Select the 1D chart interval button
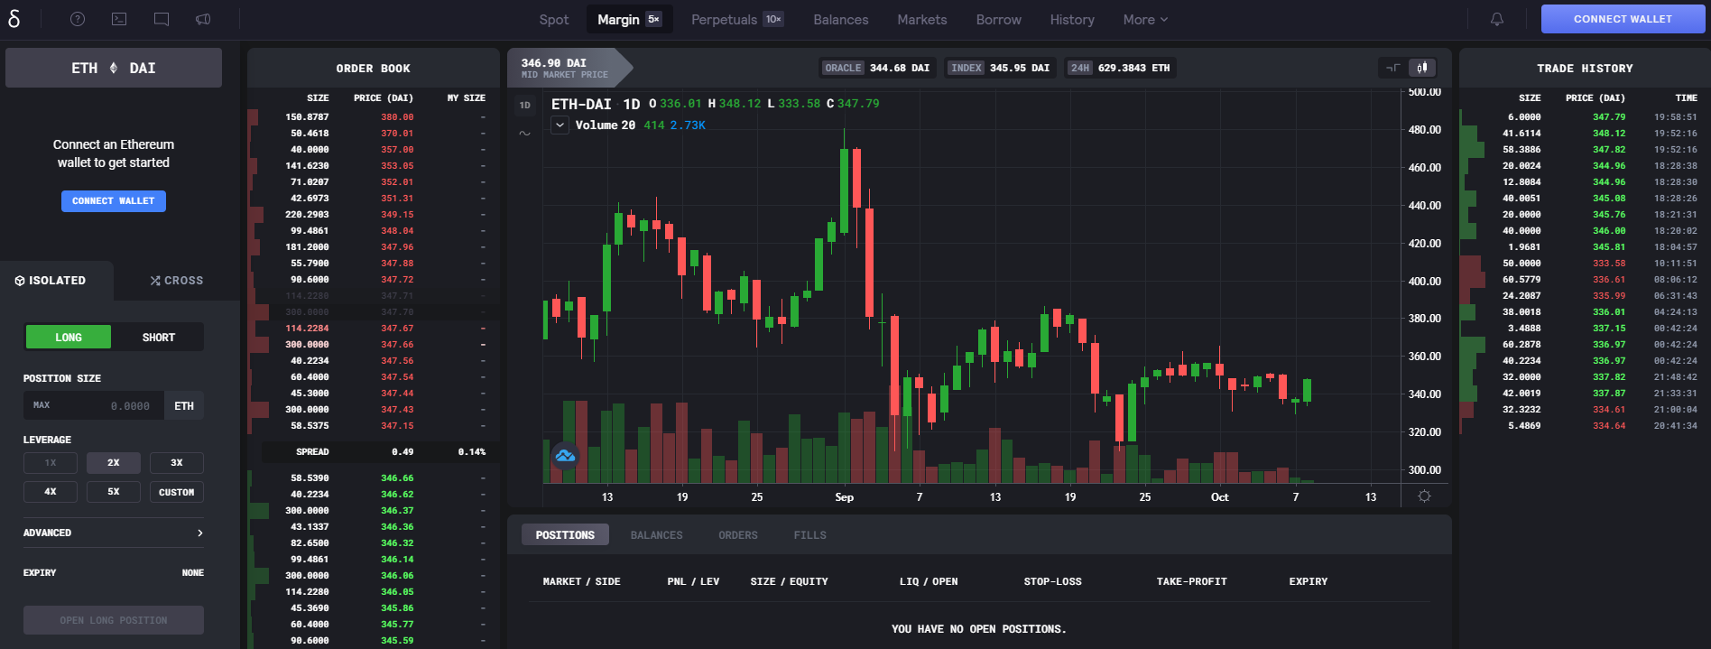 click(525, 106)
